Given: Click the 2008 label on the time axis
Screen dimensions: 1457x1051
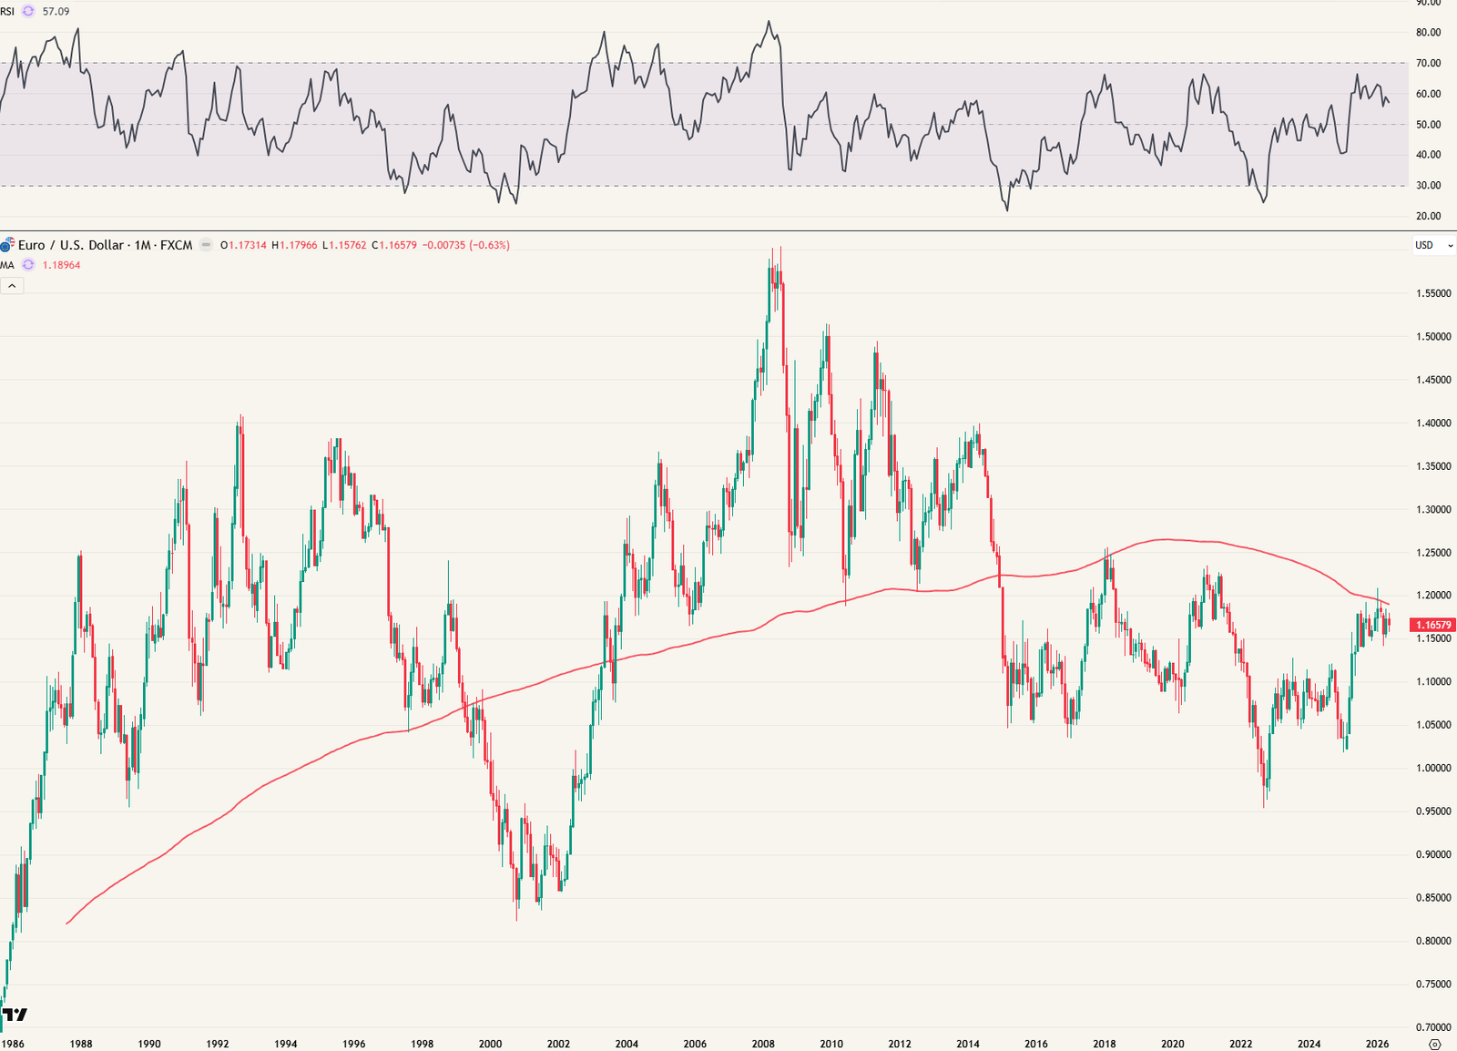Looking at the screenshot, I should pos(763,1044).
